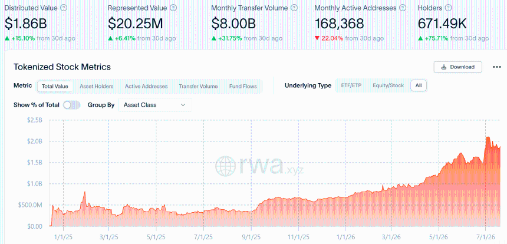The height and width of the screenshot is (244, 507).
Task: Open Monthly Transfer Volume help tooltip icon
Action: pos(294,8)
